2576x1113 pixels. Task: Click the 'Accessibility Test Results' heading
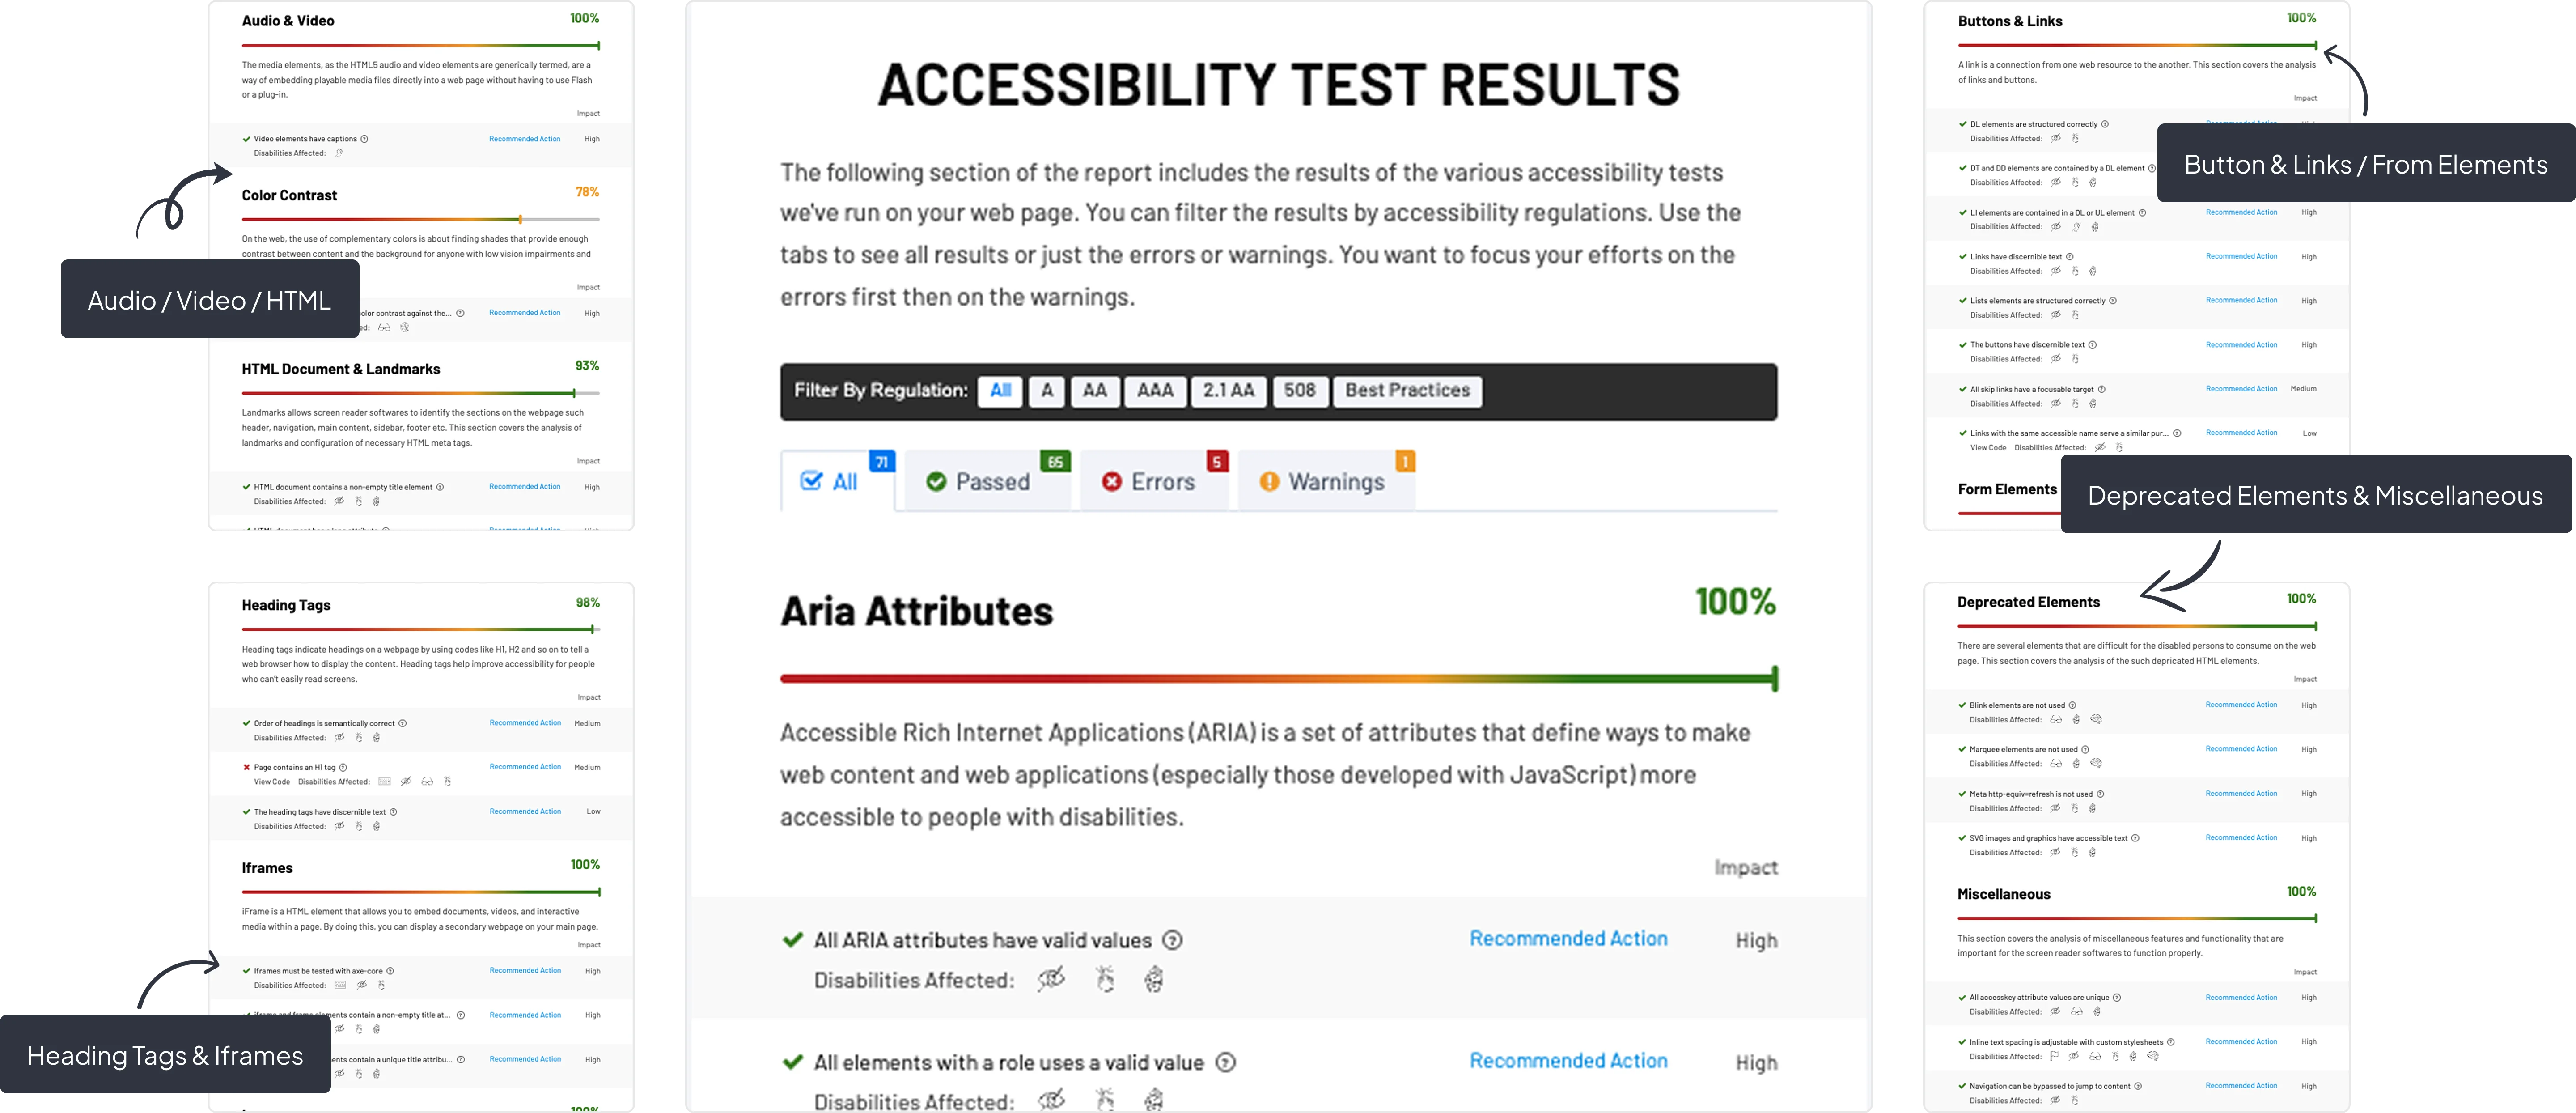pyautogui.click(x=1278, y=85)
